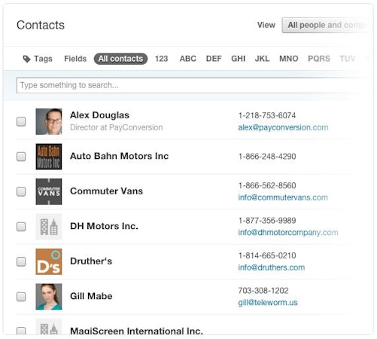Click phone number 1-218-753-6074
This screenshot has height=339, width=377.
pos(267,115)
